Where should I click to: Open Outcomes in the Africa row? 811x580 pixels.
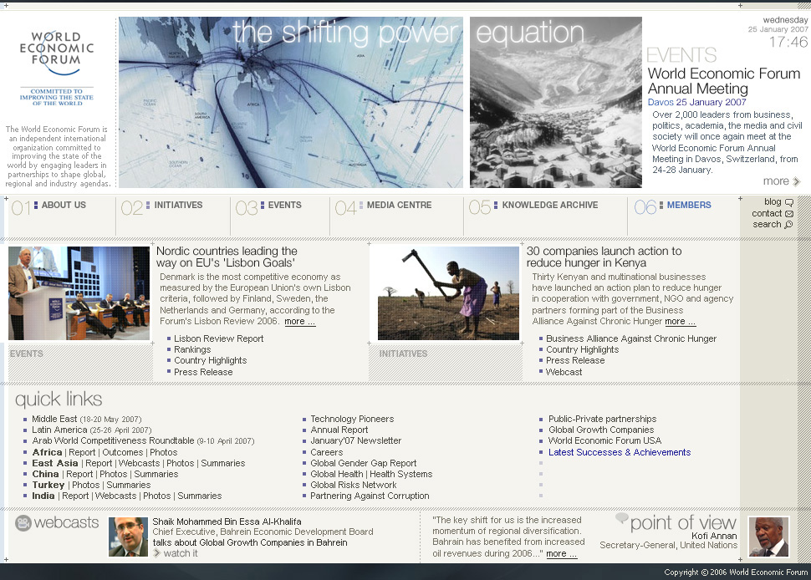[123, 452]
